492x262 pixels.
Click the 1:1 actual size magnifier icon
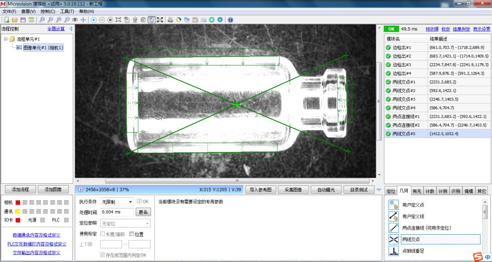tap(50, 20)
